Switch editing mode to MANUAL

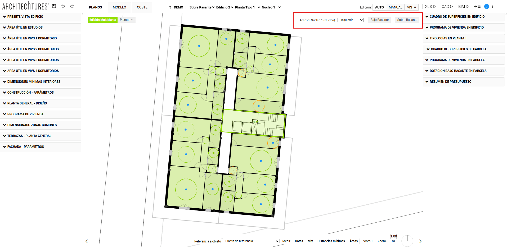point(395,7)
